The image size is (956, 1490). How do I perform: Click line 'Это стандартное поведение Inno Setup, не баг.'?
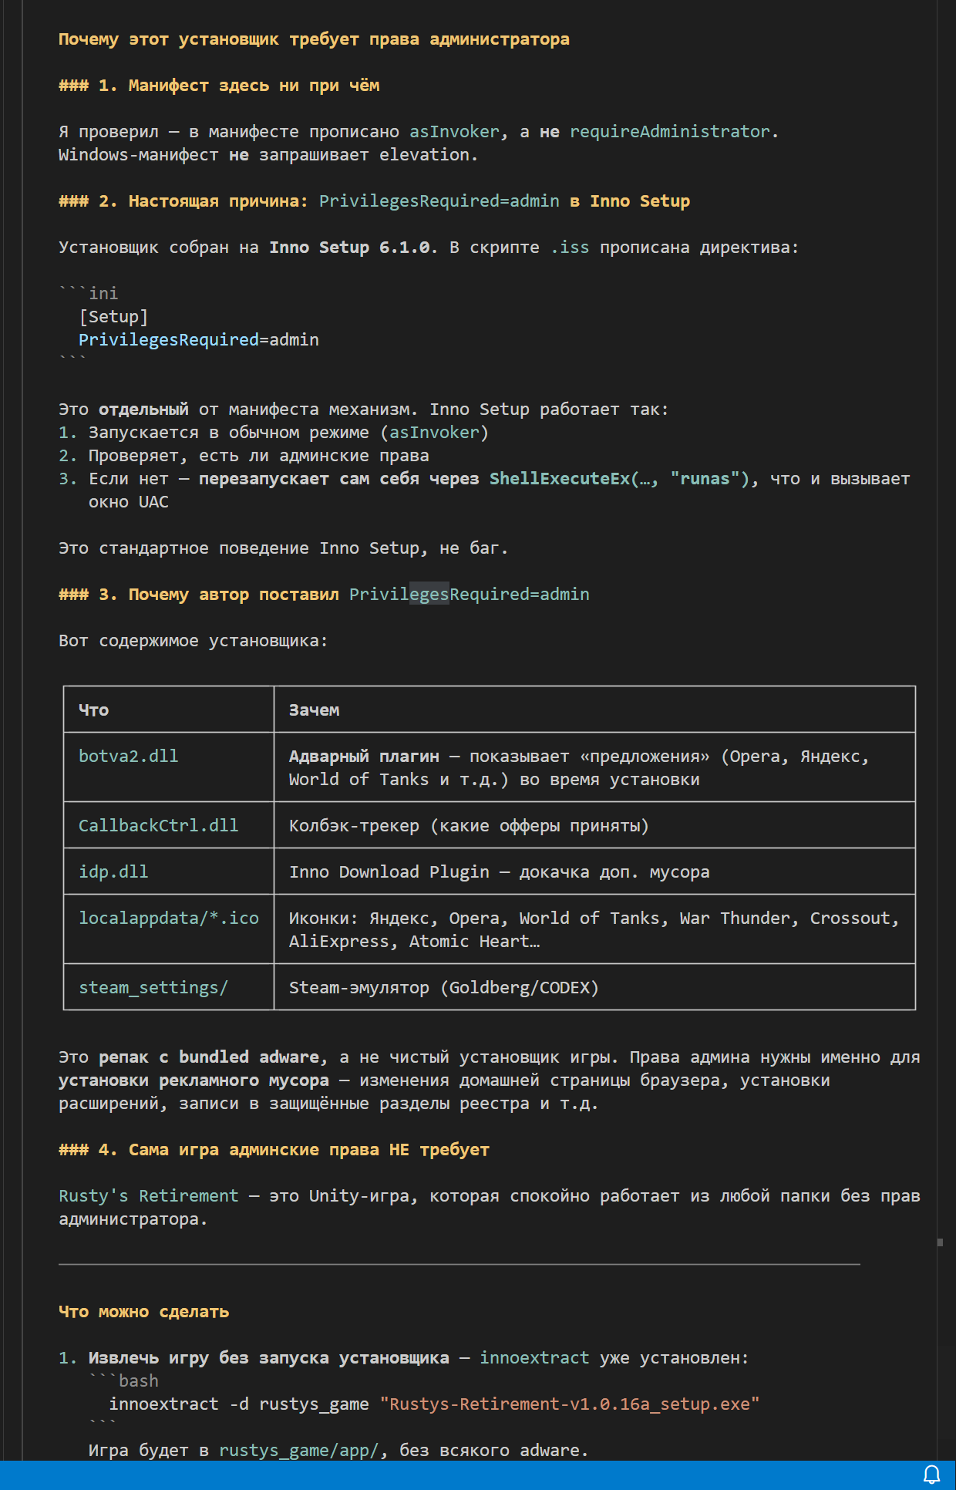(283, 548)
